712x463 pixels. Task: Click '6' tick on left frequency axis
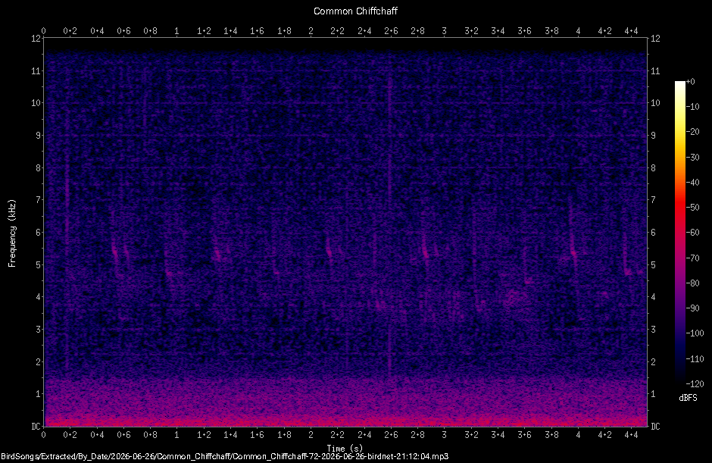point(39,232)
